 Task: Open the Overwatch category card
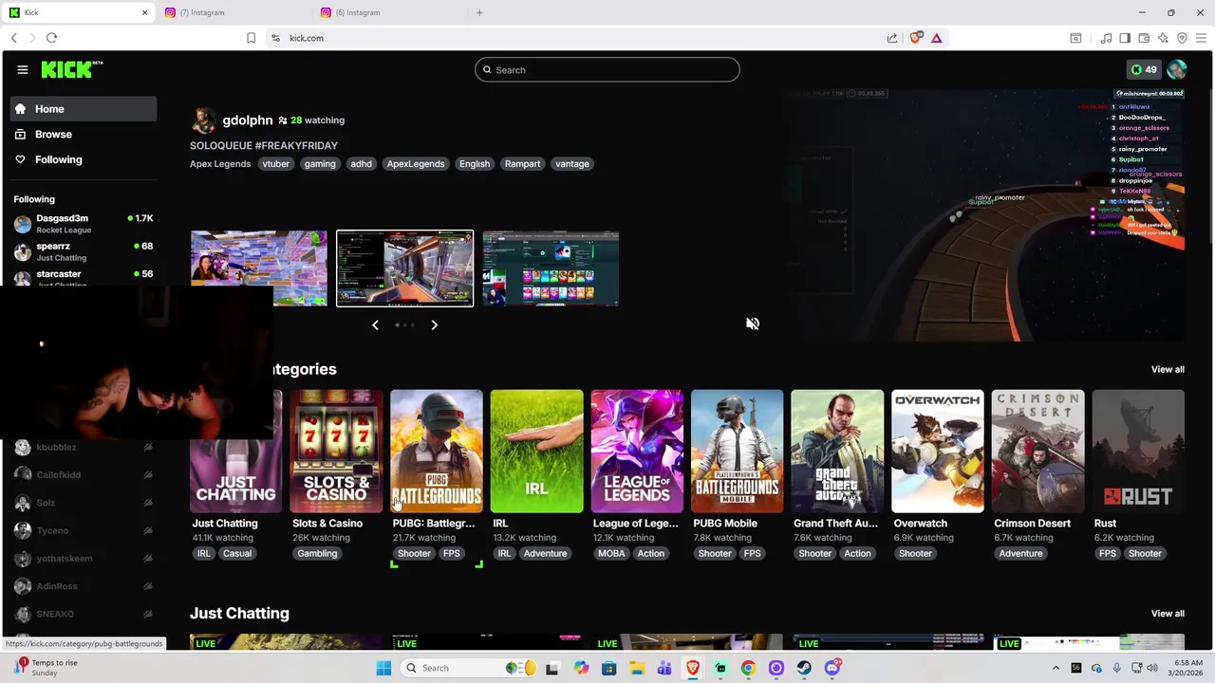click(938, 452)
